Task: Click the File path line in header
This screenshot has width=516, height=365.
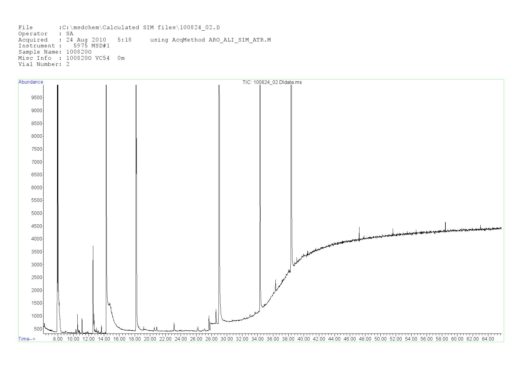Action: pos(119,28)
